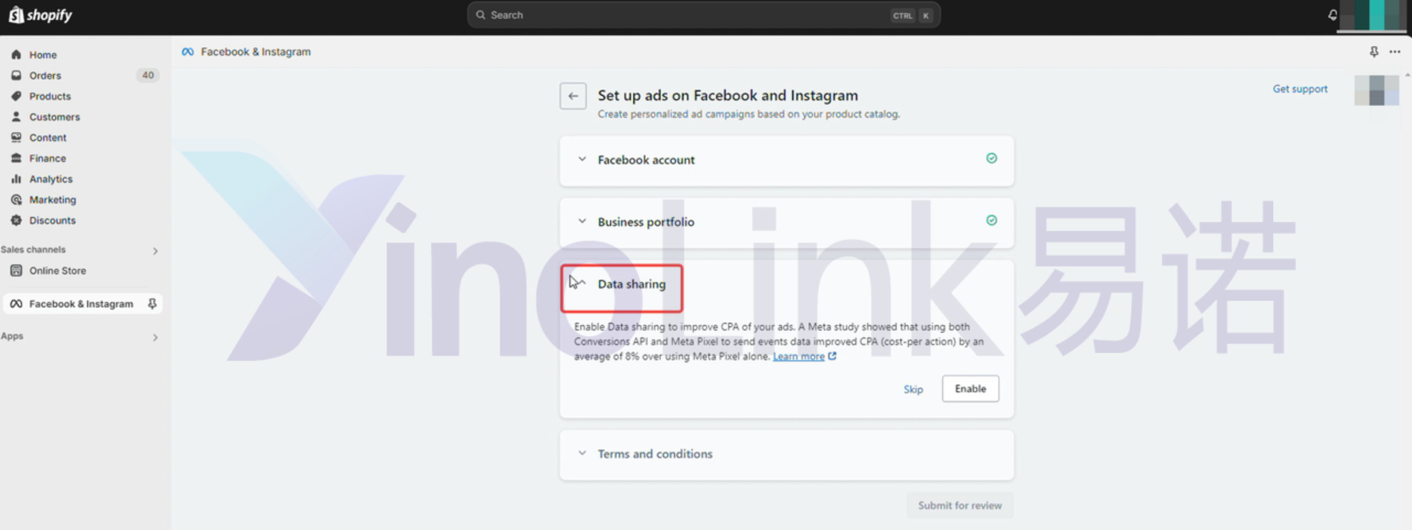
Task: Expand the Sales channels arrow
Action: 155,251
